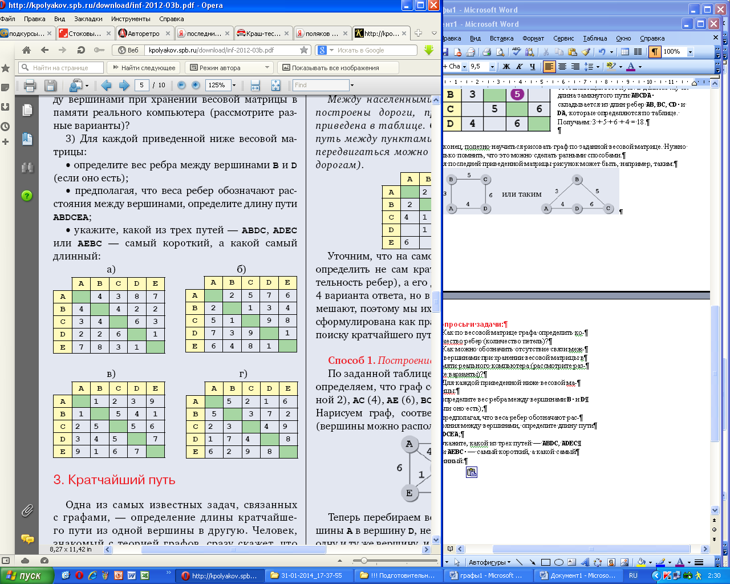
Task: Open графы1 Word taskbar button
Action: coord(490,575)
